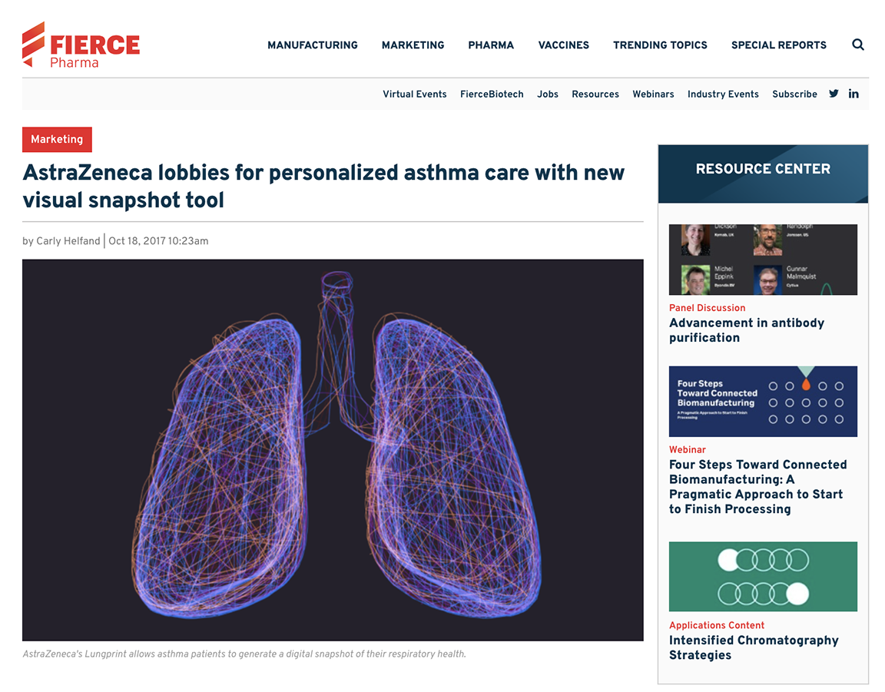Viewport: 885px width, 692px height.
Task: Open the Intensified Chromatography Strategies thumbnail
Action: 763,577
